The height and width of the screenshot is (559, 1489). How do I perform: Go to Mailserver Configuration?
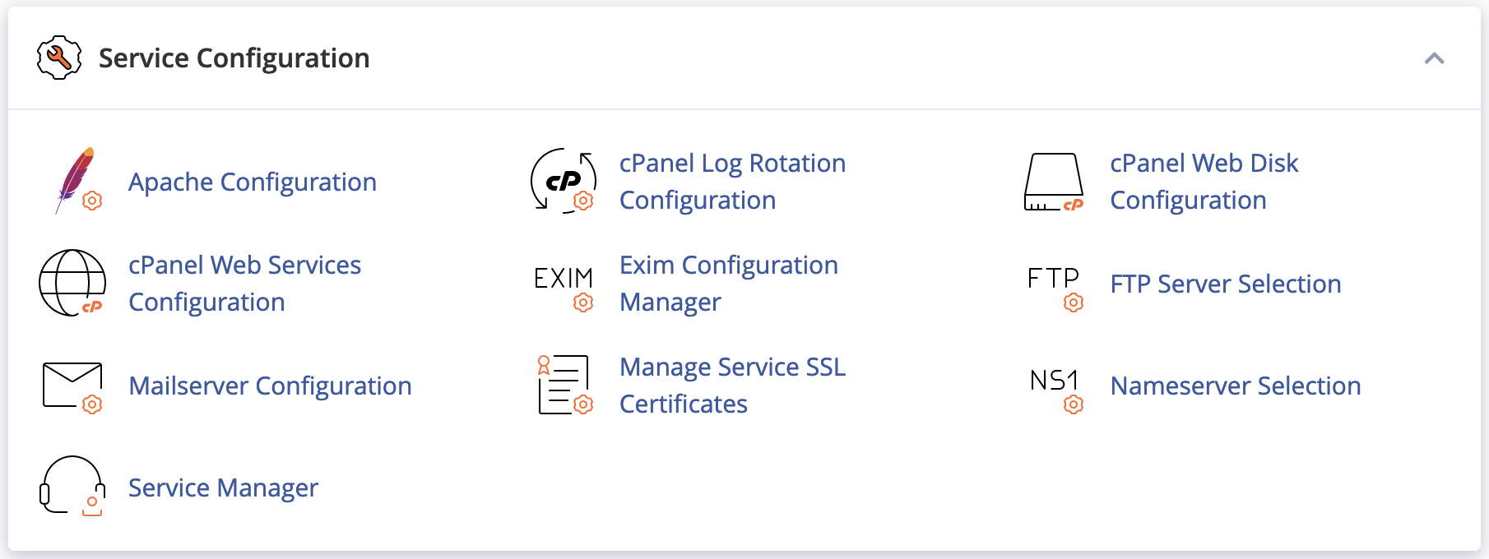(270, 386)
